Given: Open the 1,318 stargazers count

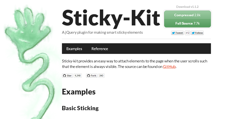Looking at the screenshot, I should pyautogui.click(x=77, y=76).
